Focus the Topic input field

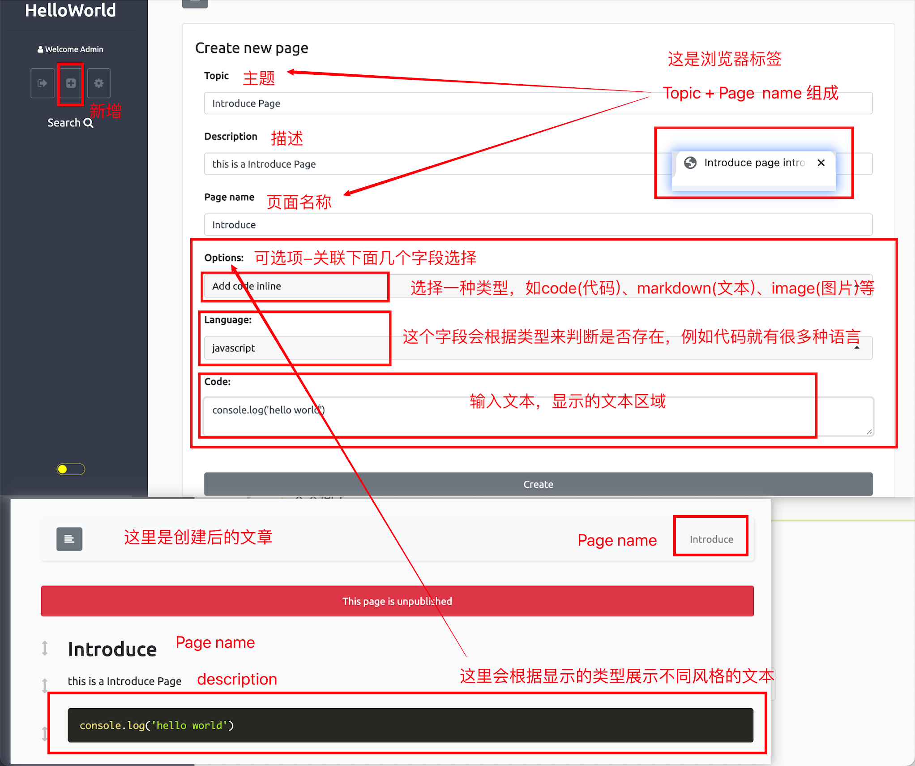[538, 103]
